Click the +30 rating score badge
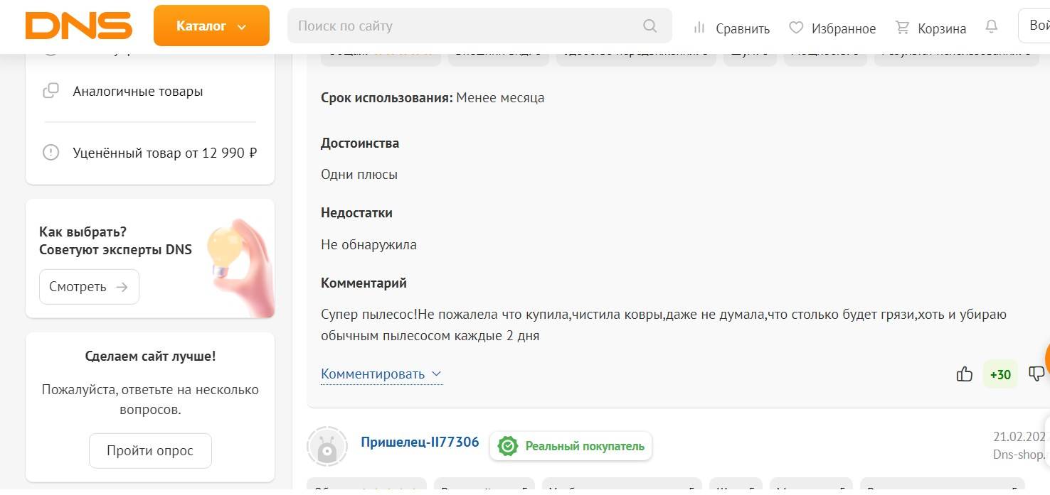 coord(1000,374)
